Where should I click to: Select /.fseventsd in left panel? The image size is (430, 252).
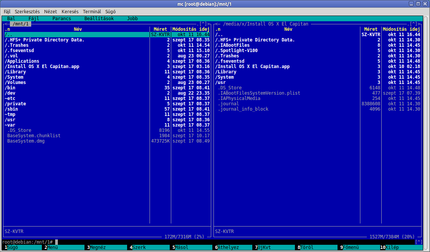[x=107, y=51]
